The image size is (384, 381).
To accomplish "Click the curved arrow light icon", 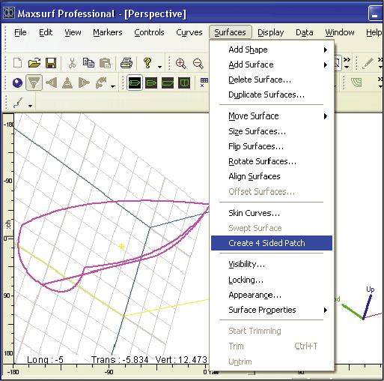I will click(101, 82).
